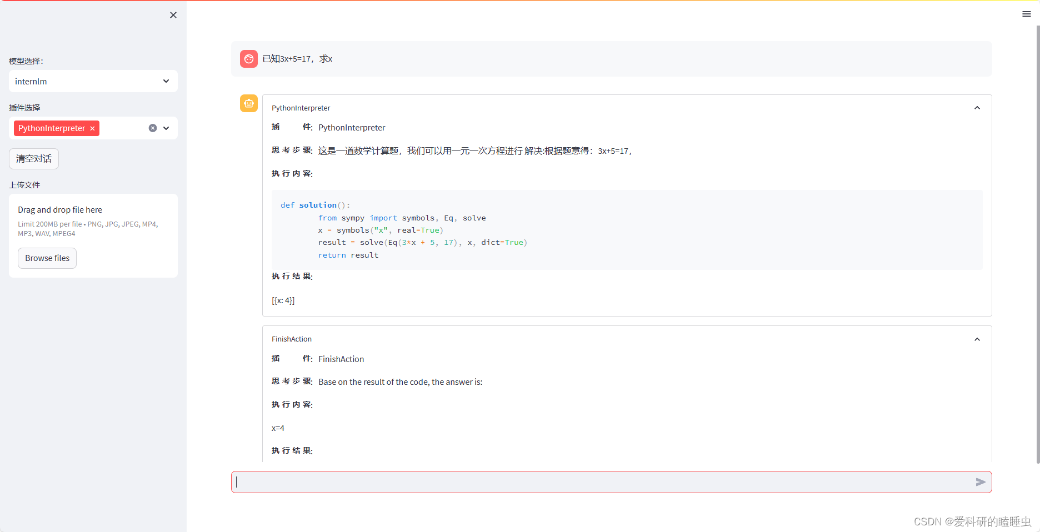Image resolution: width=1040 pixels, height=532 pixels.
Task: Open the internlm model dropdown
Action: pos(93,81)
